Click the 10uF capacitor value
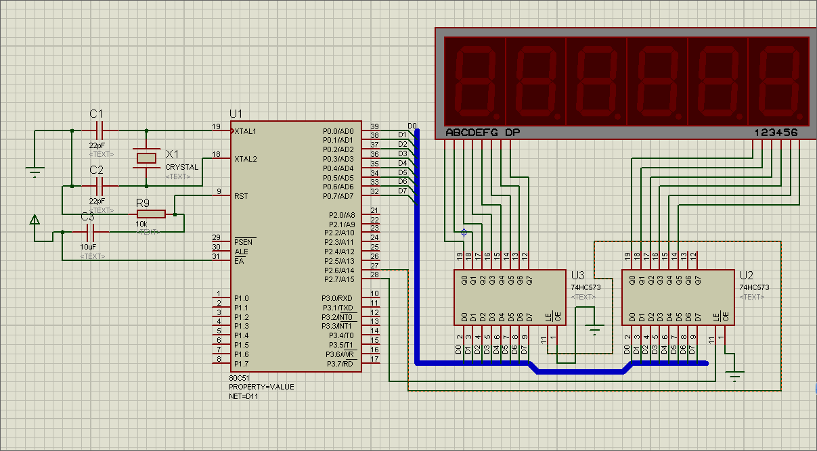 pos(88,248)
